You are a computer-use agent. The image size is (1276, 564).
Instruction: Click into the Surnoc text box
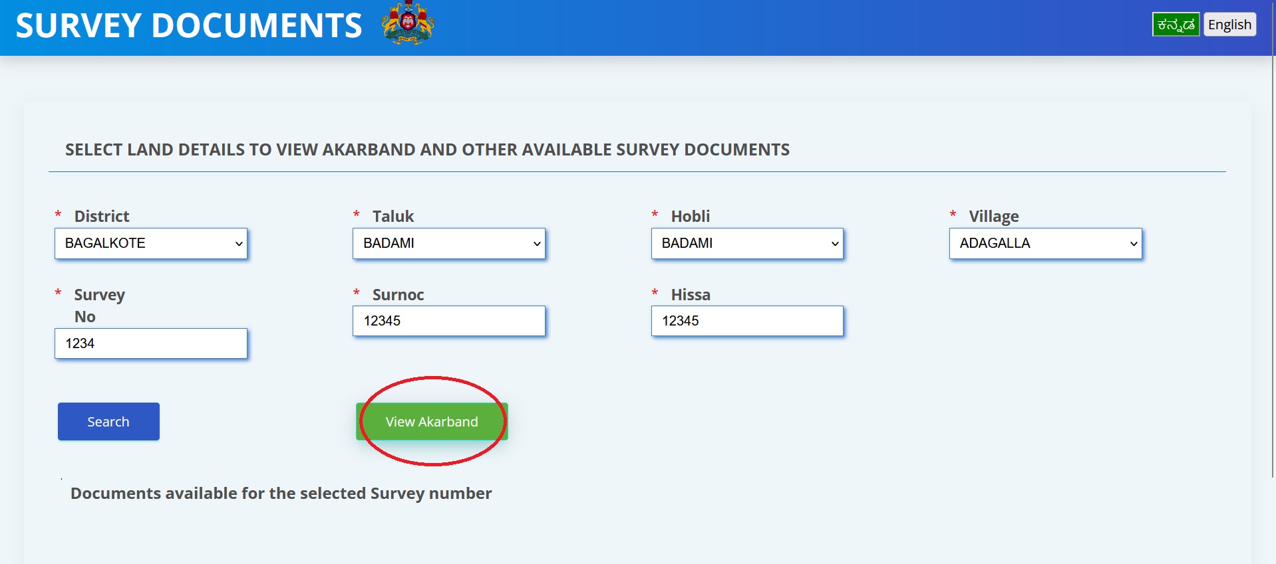point(449,321)
